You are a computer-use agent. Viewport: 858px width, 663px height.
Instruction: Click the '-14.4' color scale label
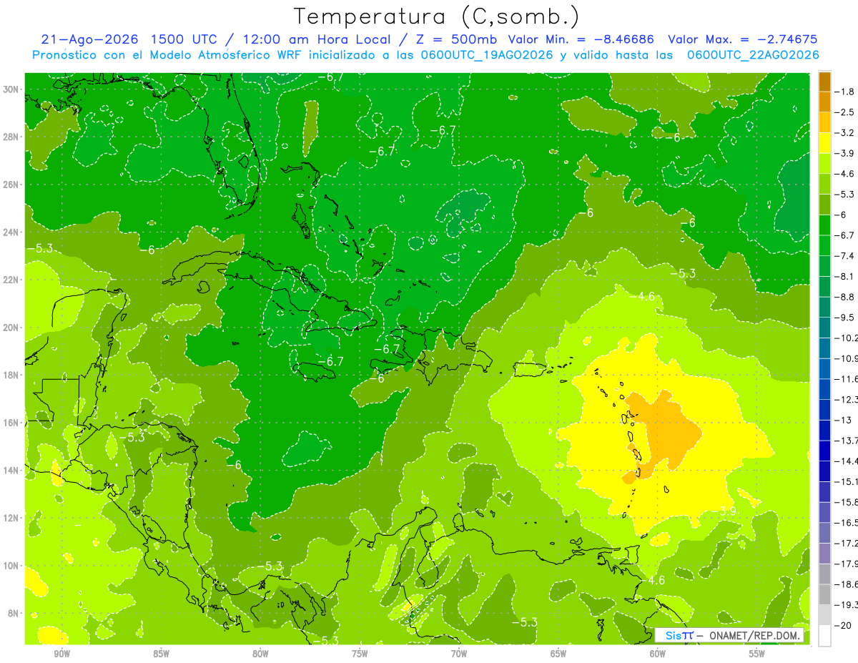tap(847, 461)
